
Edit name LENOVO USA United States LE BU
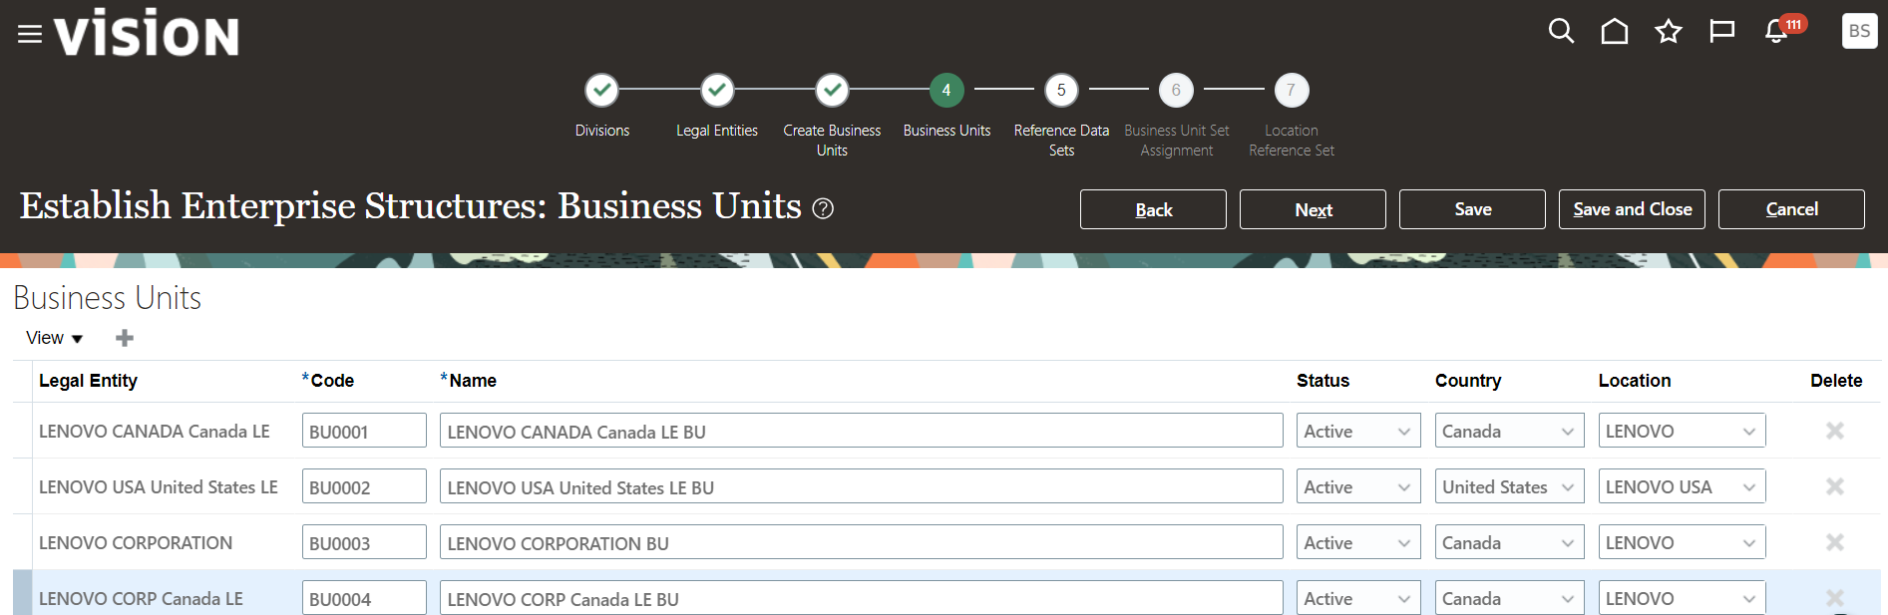pos(862,486)
